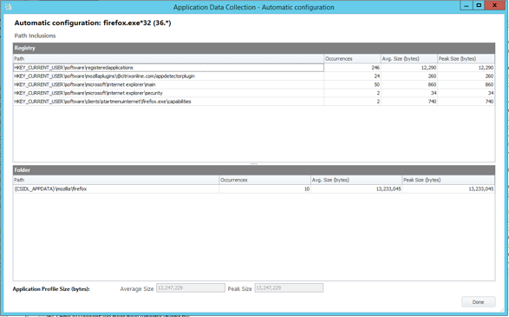Image resolution: width=509 pixels, height=317 pixels.
Task: Click the Folder section header
Action: [x=254, y=170]
